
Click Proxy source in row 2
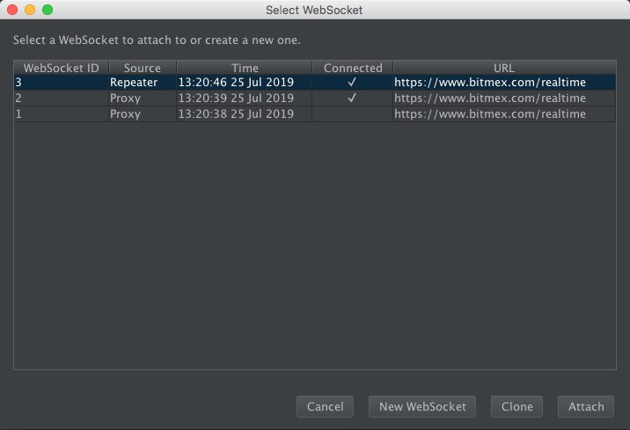coord(143,98)
